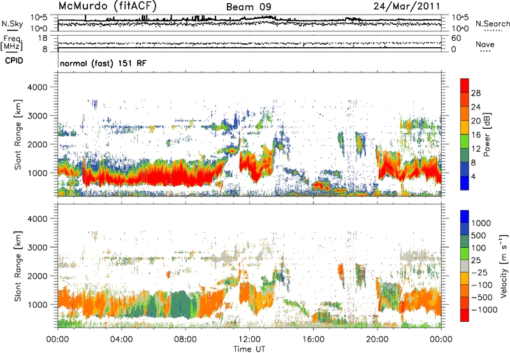Click the "2000" tick on velocity panel

(38, 276)
